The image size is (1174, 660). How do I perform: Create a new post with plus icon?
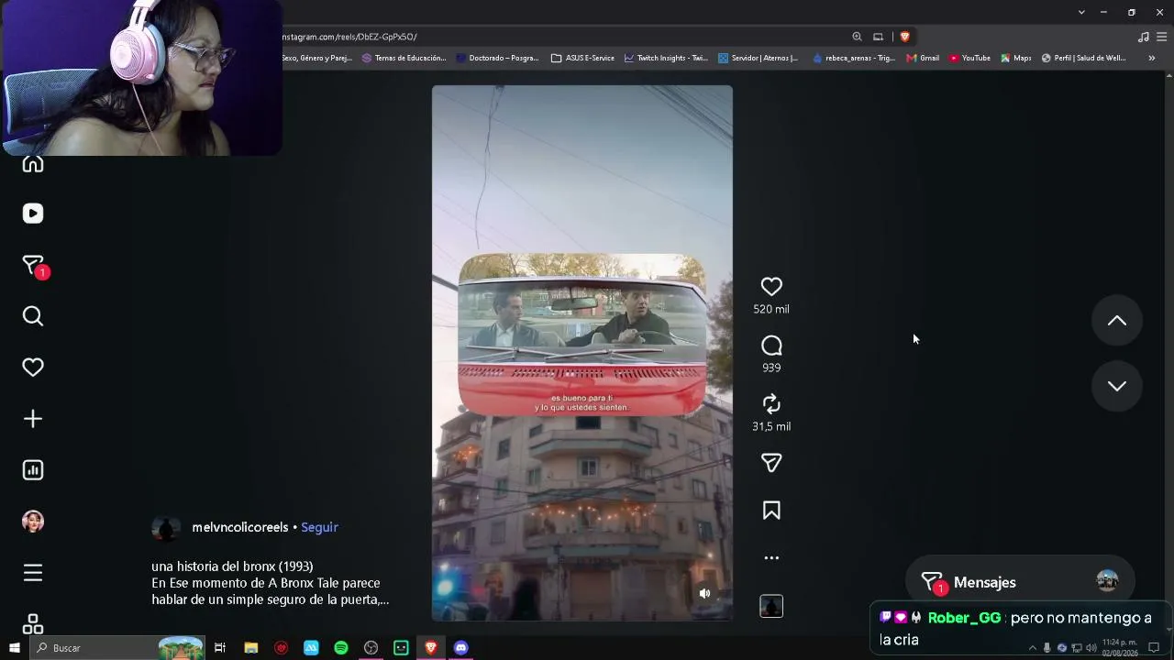click(33, 419)
